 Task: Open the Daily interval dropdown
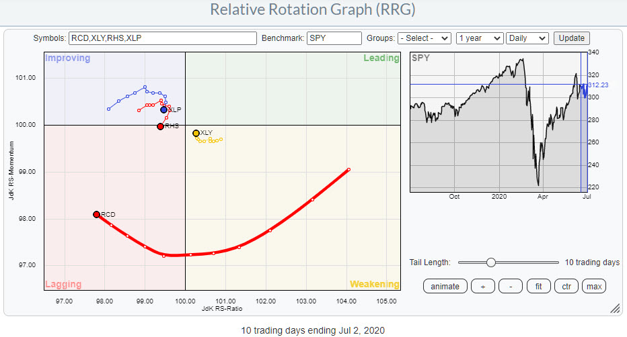coord(527,38)
